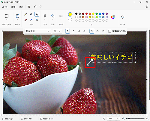
Task: Open the ファイル menu
Action: coord(4,7)
